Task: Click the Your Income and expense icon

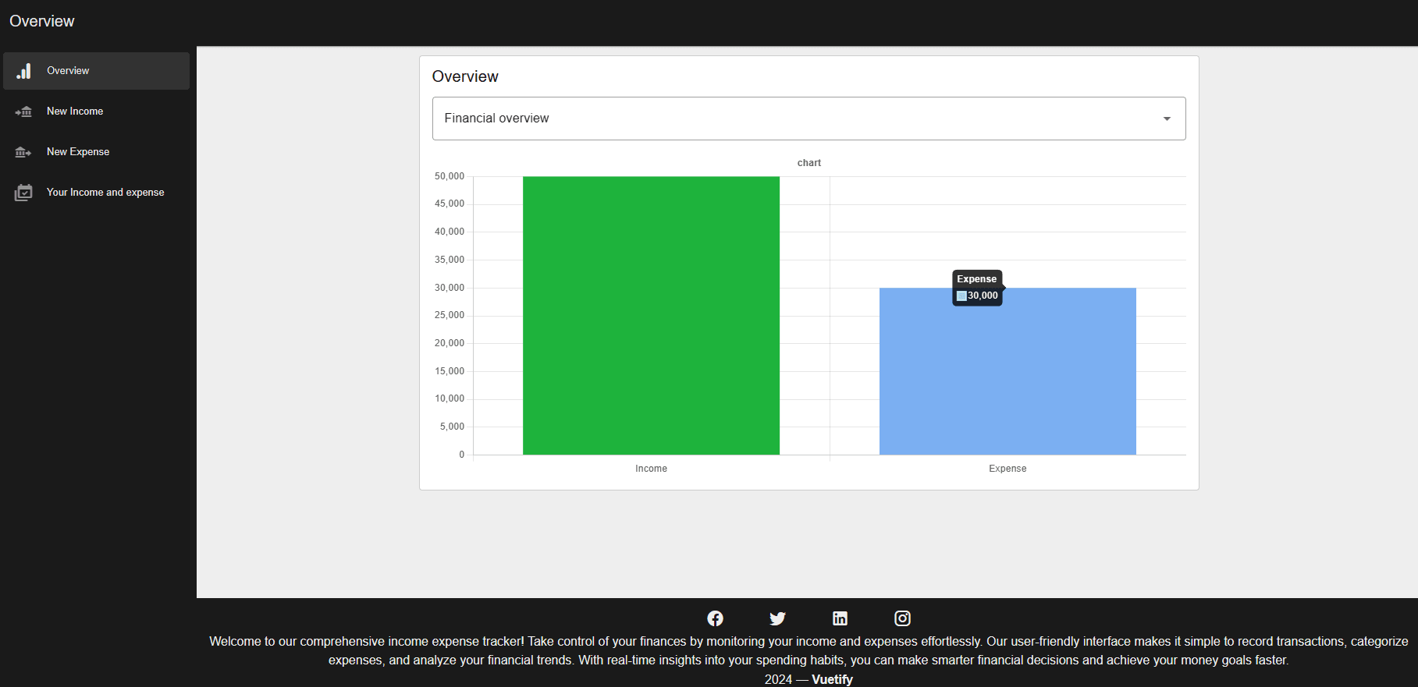Action: [x=24, y=193]
